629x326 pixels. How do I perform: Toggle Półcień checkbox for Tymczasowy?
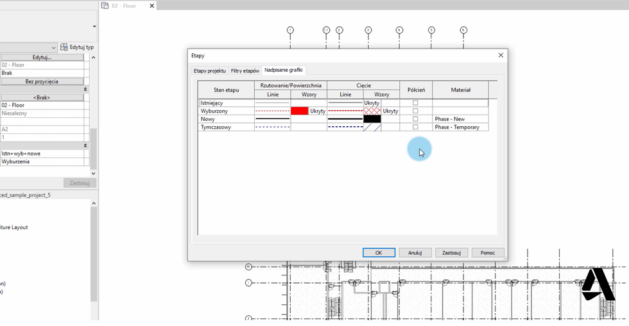(x=416, y=127)
